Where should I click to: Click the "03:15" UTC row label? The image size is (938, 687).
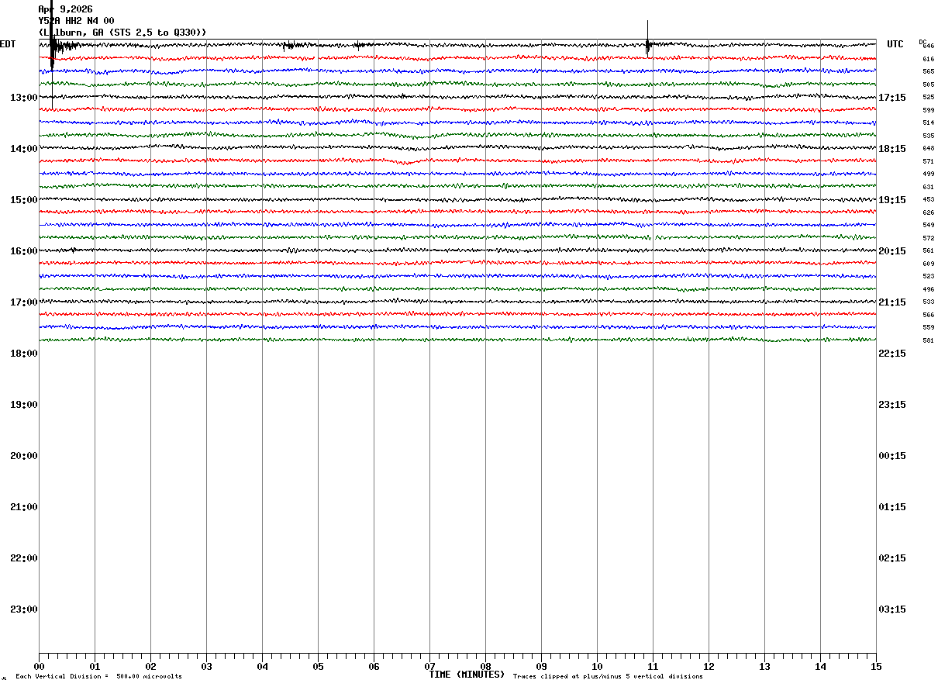tap(892, 609)
